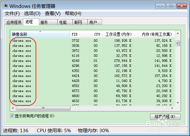The height and width of the screenshot is (136, 190).
Task: Select chrome.exe row with PID 4352
Action: [92, 71]
